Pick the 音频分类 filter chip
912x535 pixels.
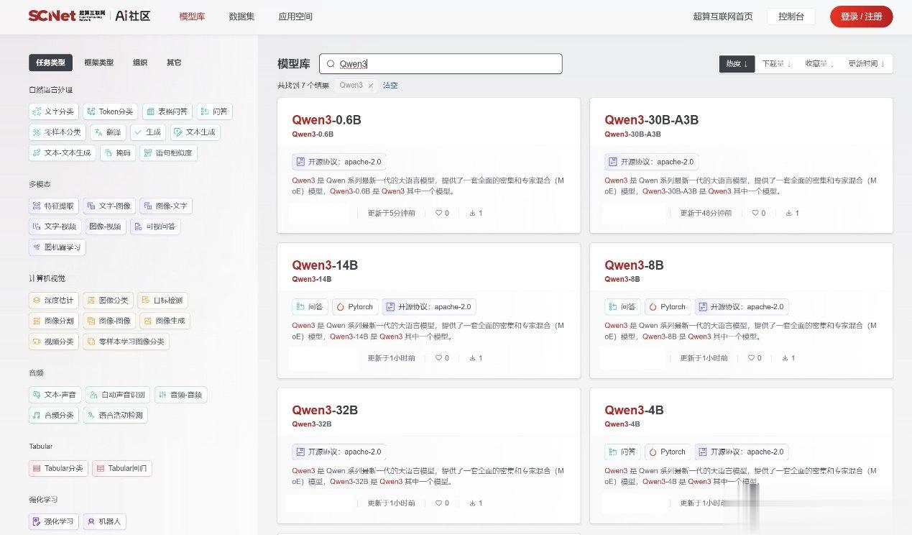(53, 415)
